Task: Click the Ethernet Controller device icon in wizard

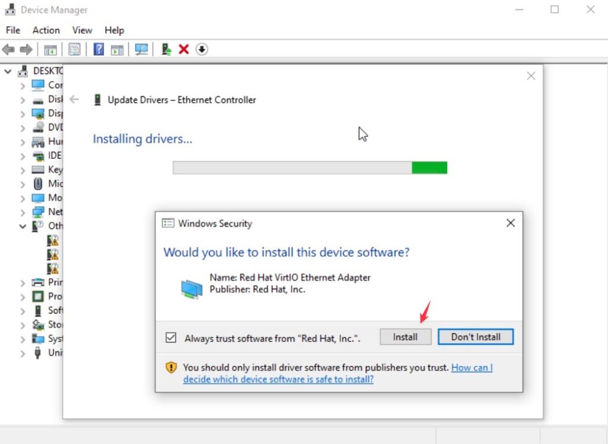Action: click(x=97, y=100)
